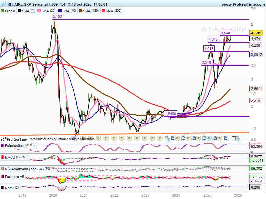266x199 pixels.
Task: Click the Estocástico indicator color icon
Action: pos(3,145)
